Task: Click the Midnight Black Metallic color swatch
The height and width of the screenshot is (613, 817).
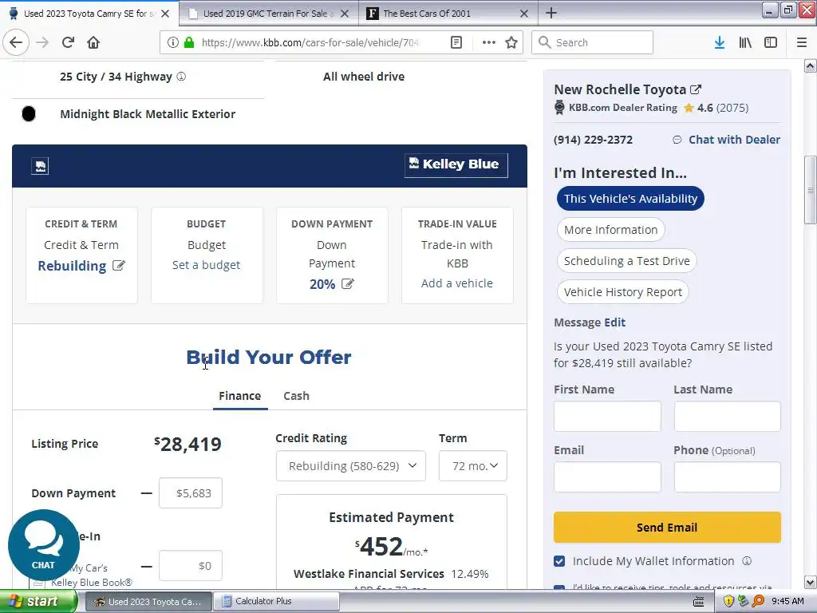Action: click(29, 113)
